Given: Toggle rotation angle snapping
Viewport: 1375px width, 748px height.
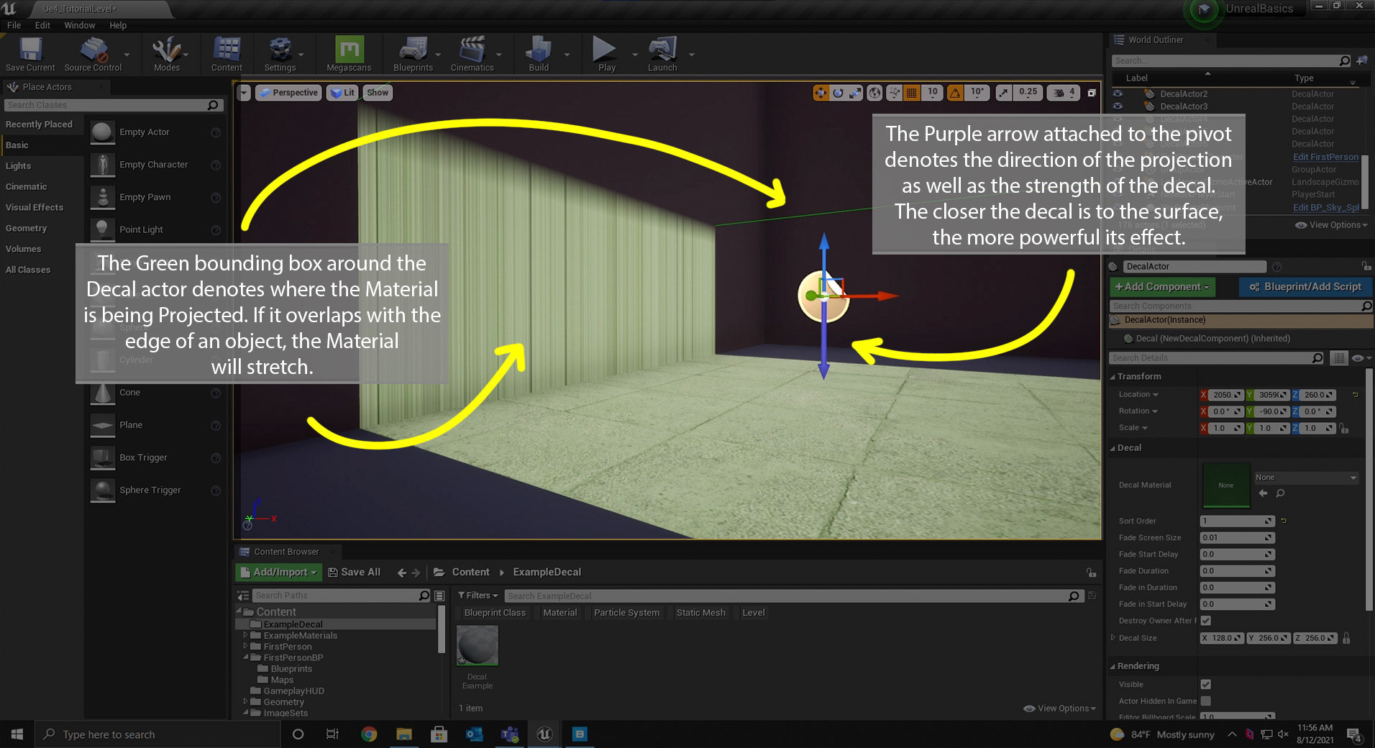Looking at the screenshot, I should click(x=955, y=93).
